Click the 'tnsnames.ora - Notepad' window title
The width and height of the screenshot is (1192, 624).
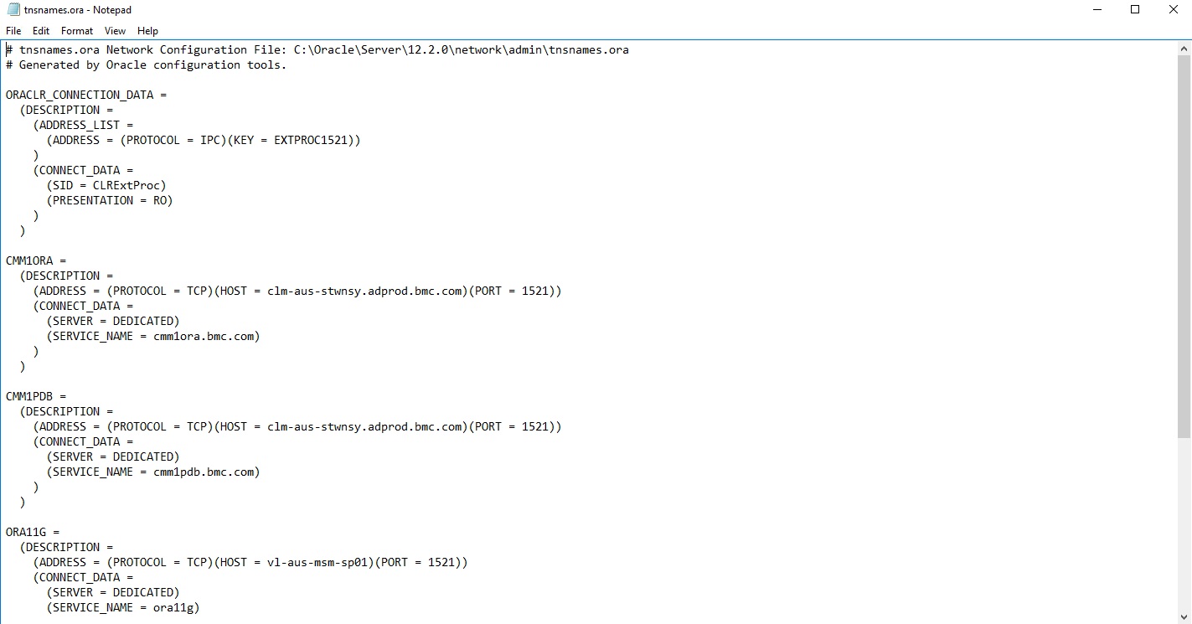point(78,10)
